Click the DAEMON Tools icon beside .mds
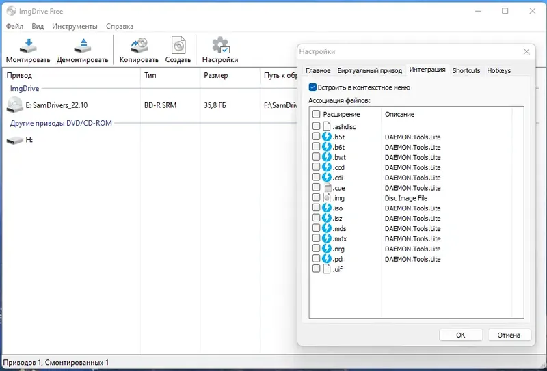 (x=327, y=228)
